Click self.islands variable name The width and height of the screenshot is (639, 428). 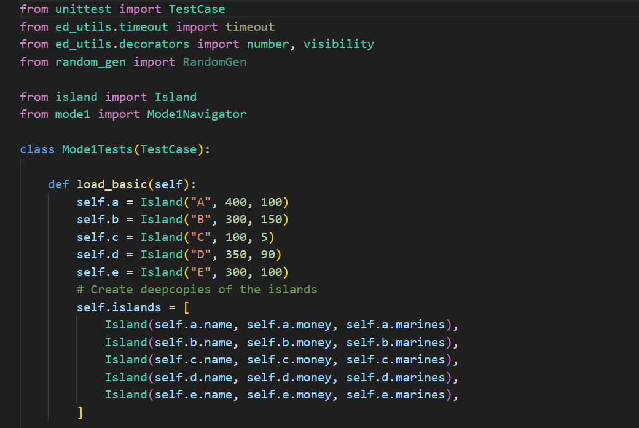tap(119, 307)
